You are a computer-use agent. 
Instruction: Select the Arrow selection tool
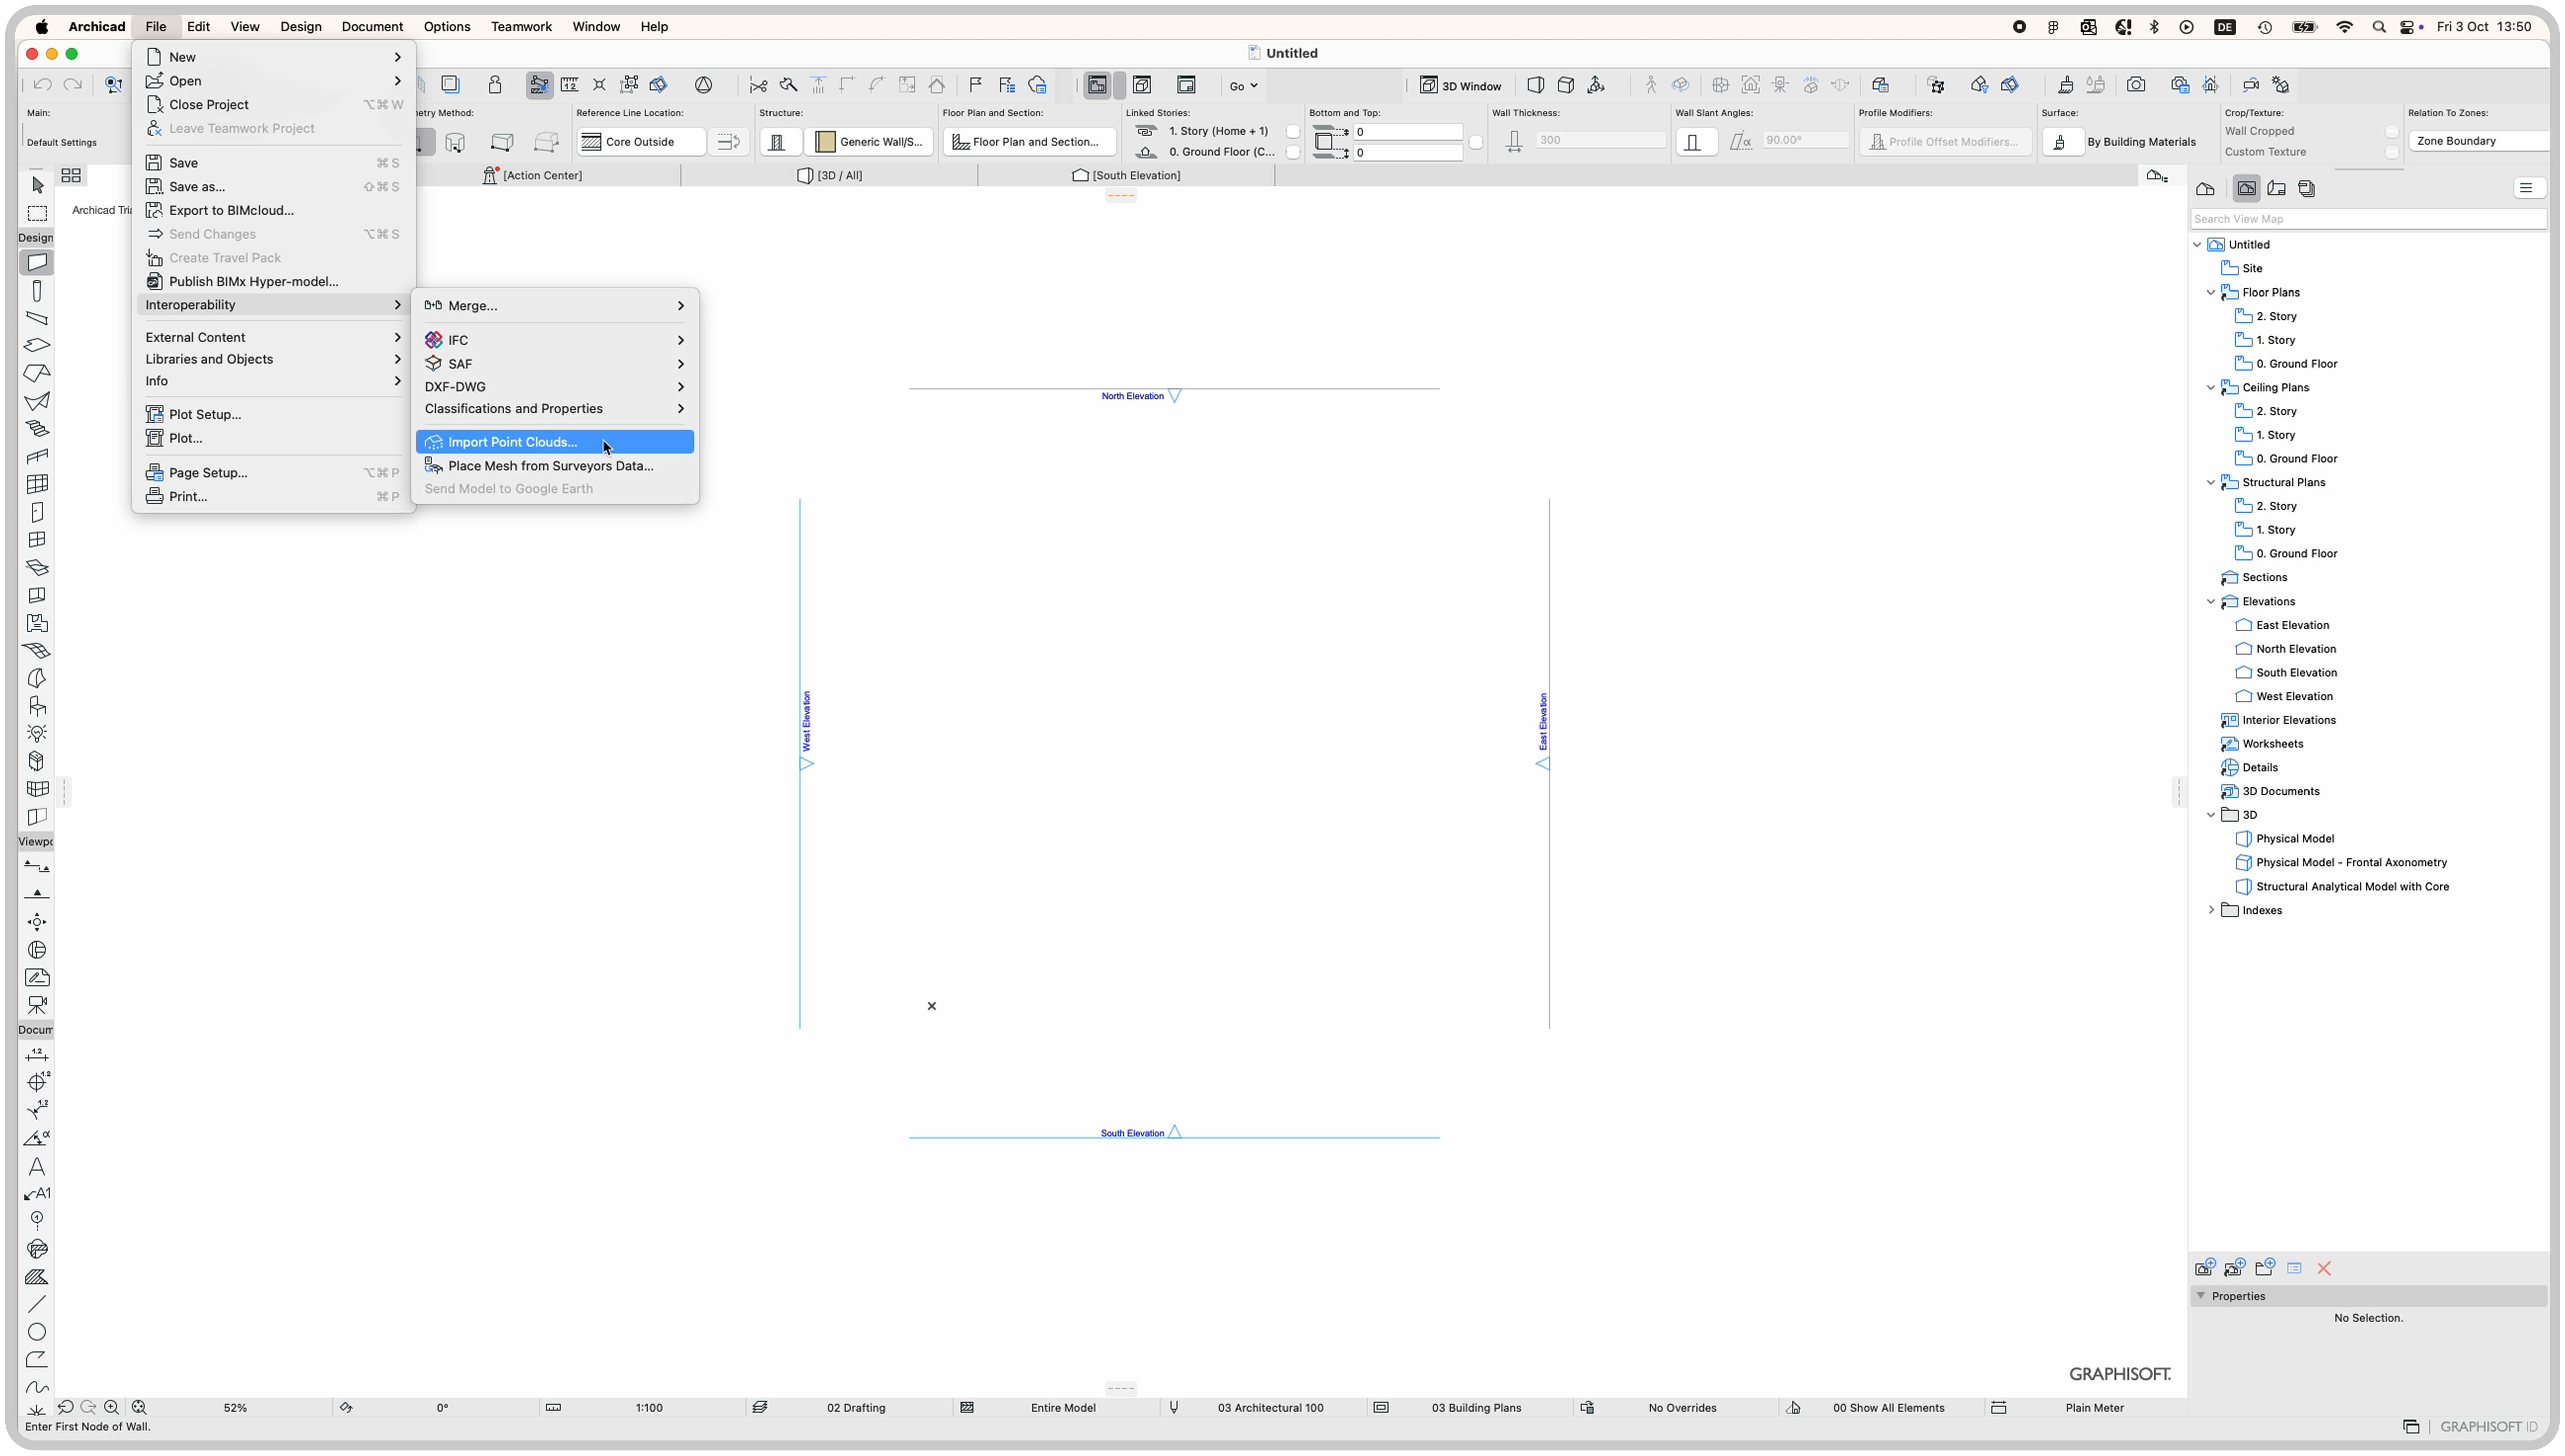coord(37,185)
